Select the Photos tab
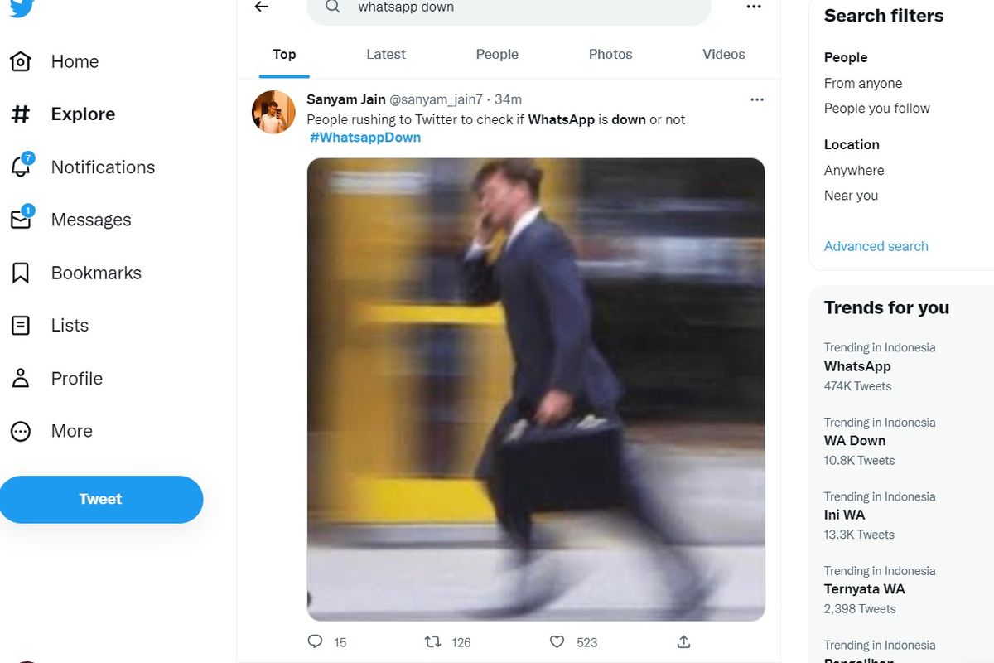994x663 pixels. 610,54
